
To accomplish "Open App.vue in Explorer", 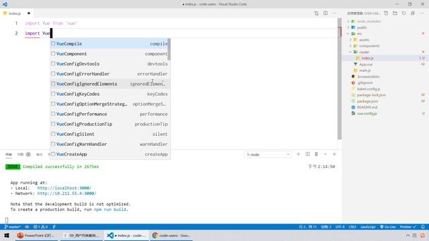I will 366,64.
